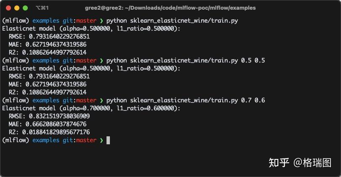
Task: Click the green prompt arrow on last line
Action: (x=101, y=140)
